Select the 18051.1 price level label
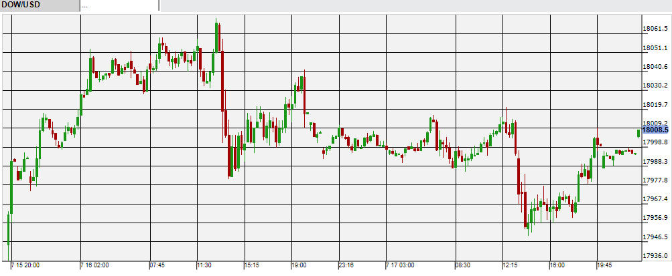Image resolution: width=672 pixels, height=276 pixels. tap(655, 48)
